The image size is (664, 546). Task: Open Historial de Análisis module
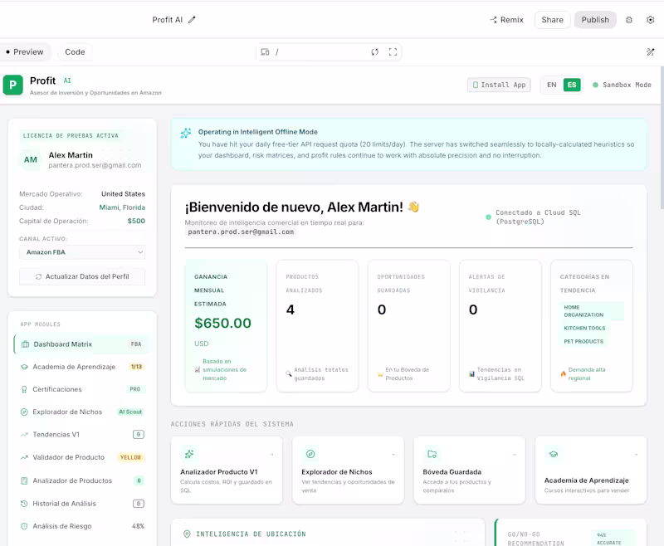click(82, 503)
